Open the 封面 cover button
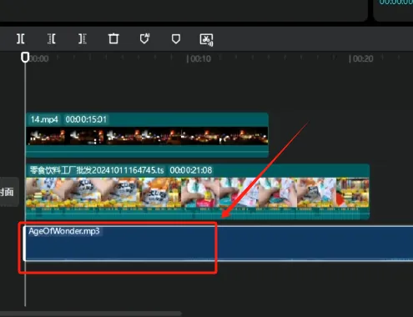The width and height of the screenshot is (413, 317). point(8,192)
